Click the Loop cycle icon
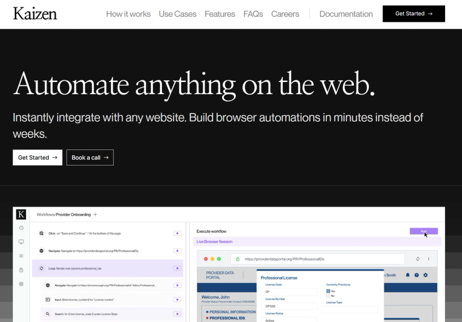The image size is (462, 322). click(42, 268)
